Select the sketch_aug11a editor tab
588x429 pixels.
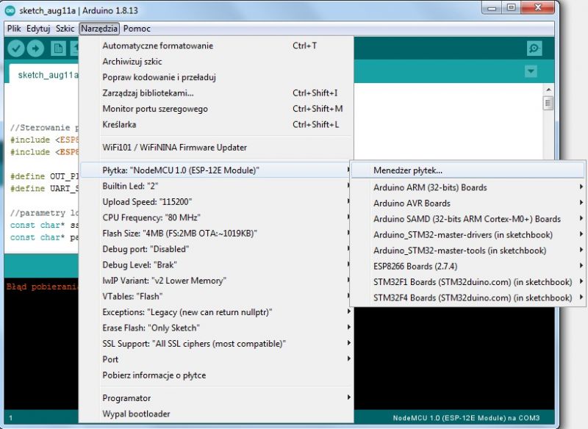tap(44, 74)
